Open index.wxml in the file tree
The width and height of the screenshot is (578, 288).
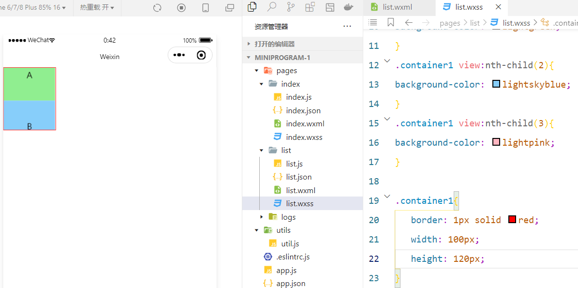pyautogui.click(x=305, y=124)
